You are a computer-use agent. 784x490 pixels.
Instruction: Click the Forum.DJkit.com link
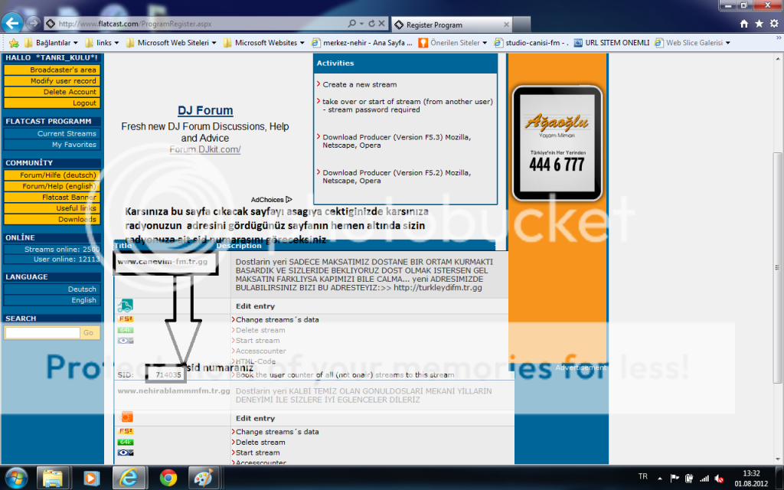pyautogui.click(x=204, y=150)
